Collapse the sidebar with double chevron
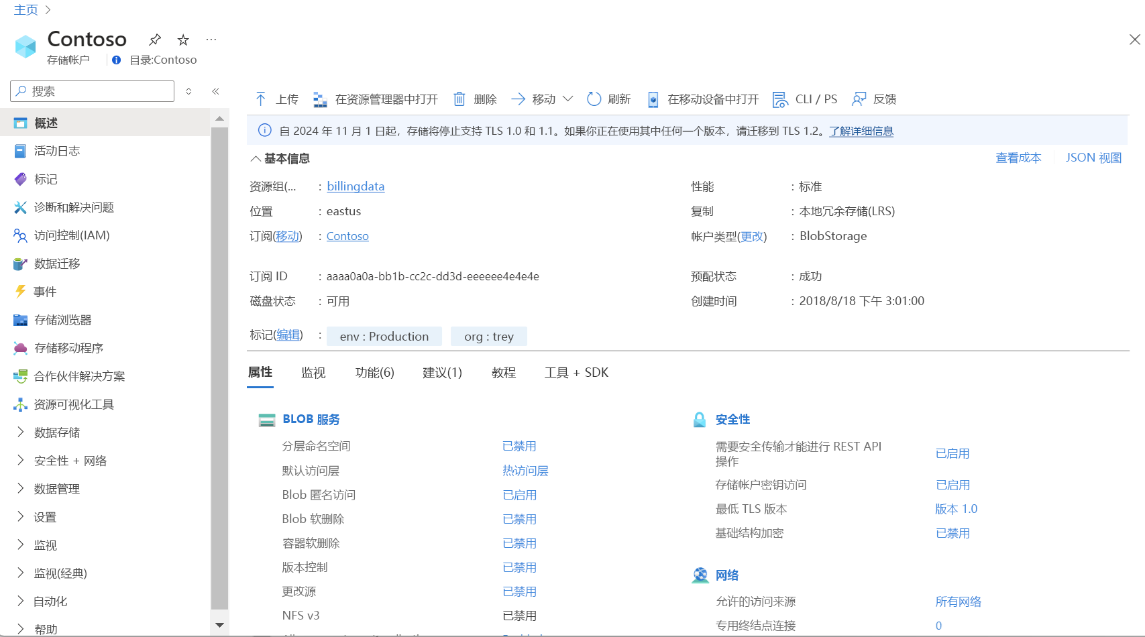Image resolution: width=1145 pixels, height=637 pixels. (x=216, y=91)
